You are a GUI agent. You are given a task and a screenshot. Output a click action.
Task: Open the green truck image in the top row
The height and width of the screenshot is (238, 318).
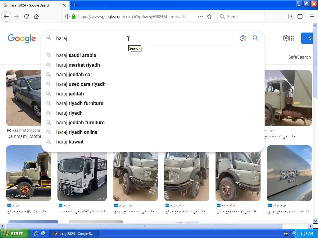pyautogui.click(x=288, y=98)
